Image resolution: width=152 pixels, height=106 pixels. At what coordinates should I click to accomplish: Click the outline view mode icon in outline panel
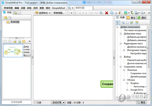point(118,23)
